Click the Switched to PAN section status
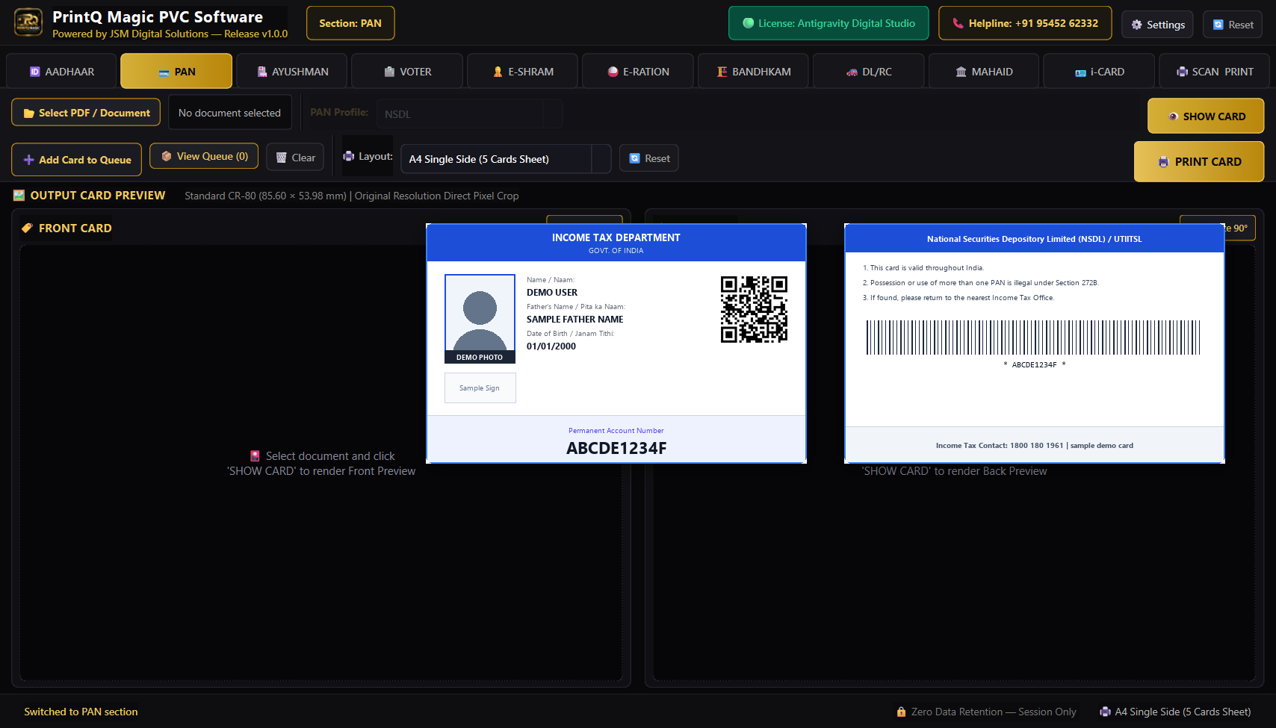This screenshot has width=1276, height=728. coord(81,712)
